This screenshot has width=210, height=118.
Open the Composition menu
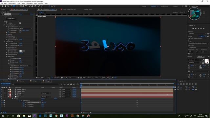click(12, 4)
